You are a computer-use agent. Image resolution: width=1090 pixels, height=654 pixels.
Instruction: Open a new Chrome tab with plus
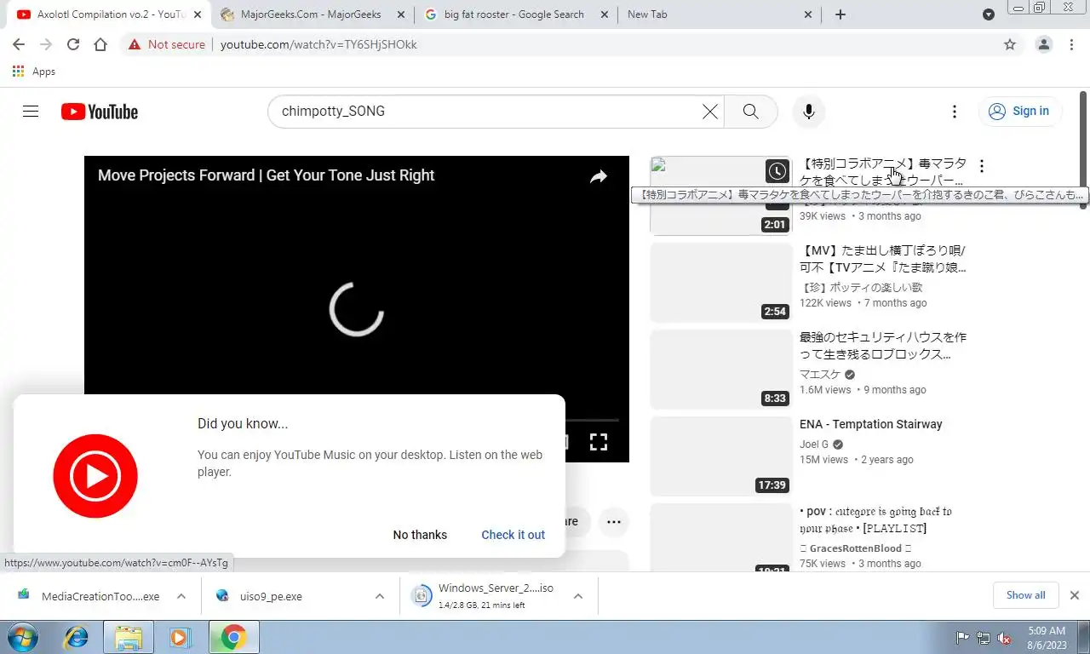(840, 14)
